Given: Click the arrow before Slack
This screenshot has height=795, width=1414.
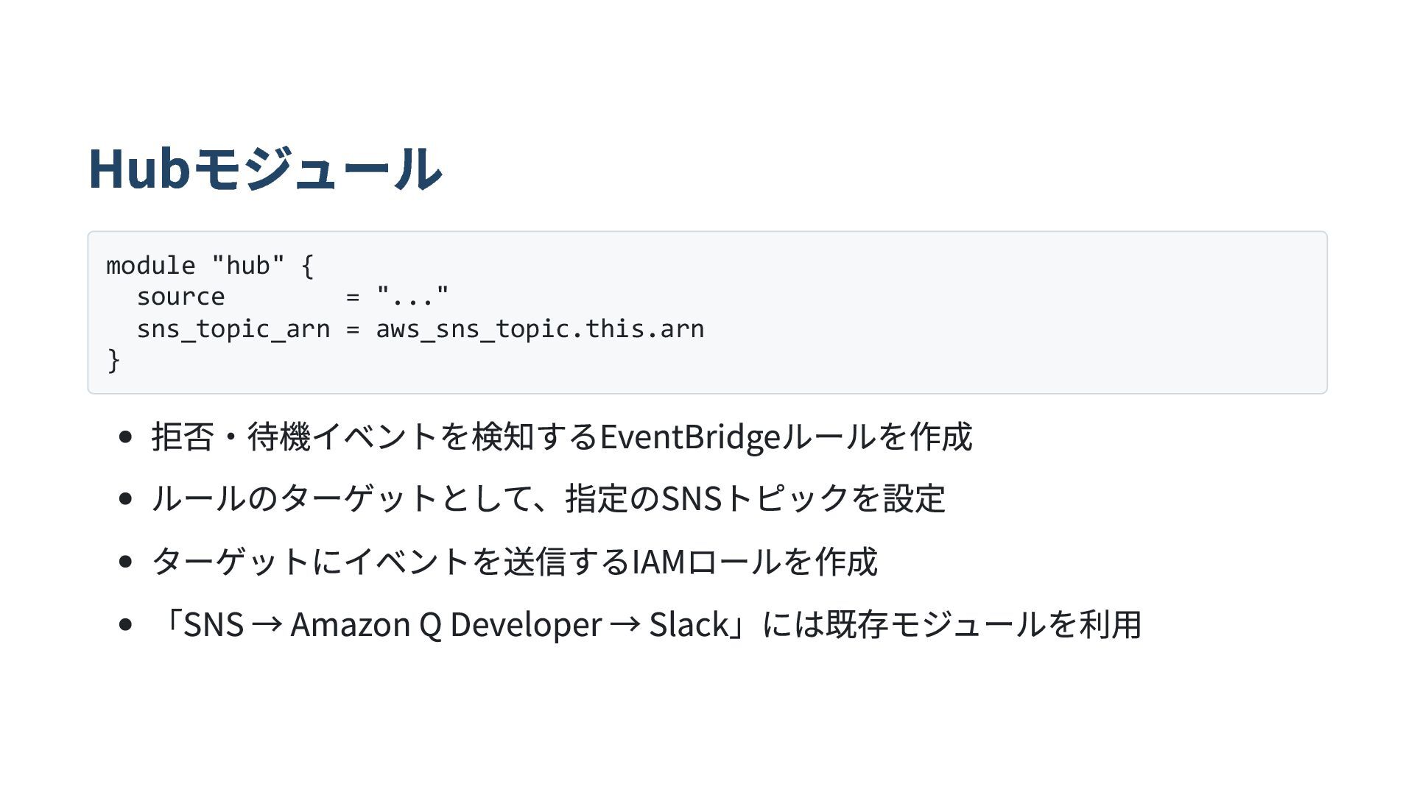Looking at the screenshot, I should click(625, 625).
